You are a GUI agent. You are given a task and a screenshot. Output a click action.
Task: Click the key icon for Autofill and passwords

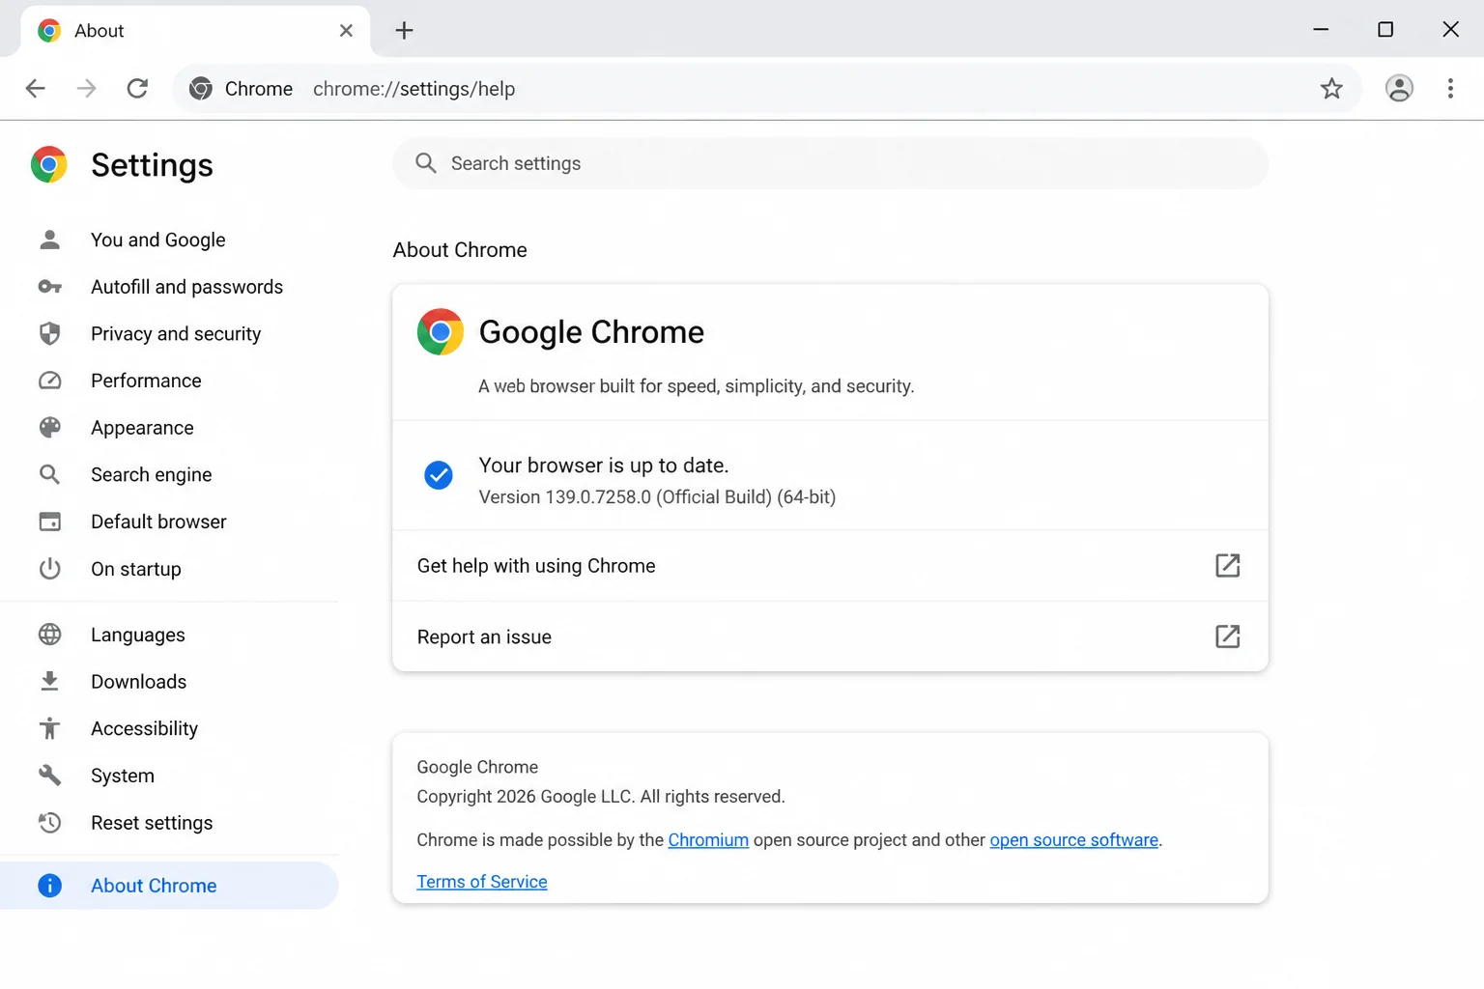coord(49,287)
